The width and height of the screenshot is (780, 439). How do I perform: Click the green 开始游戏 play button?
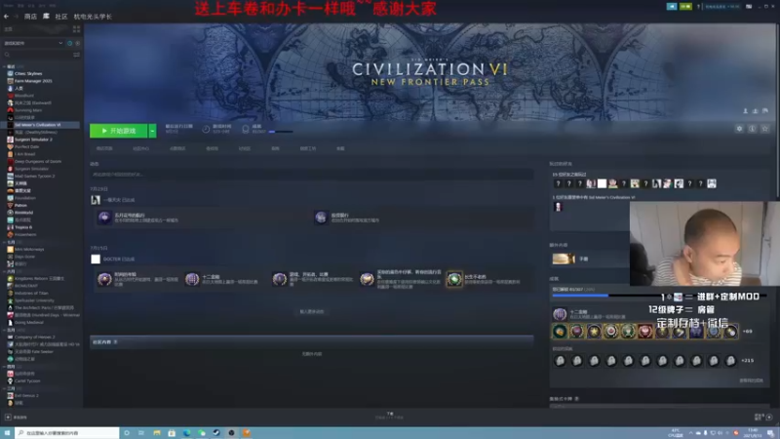pos(118,131)
